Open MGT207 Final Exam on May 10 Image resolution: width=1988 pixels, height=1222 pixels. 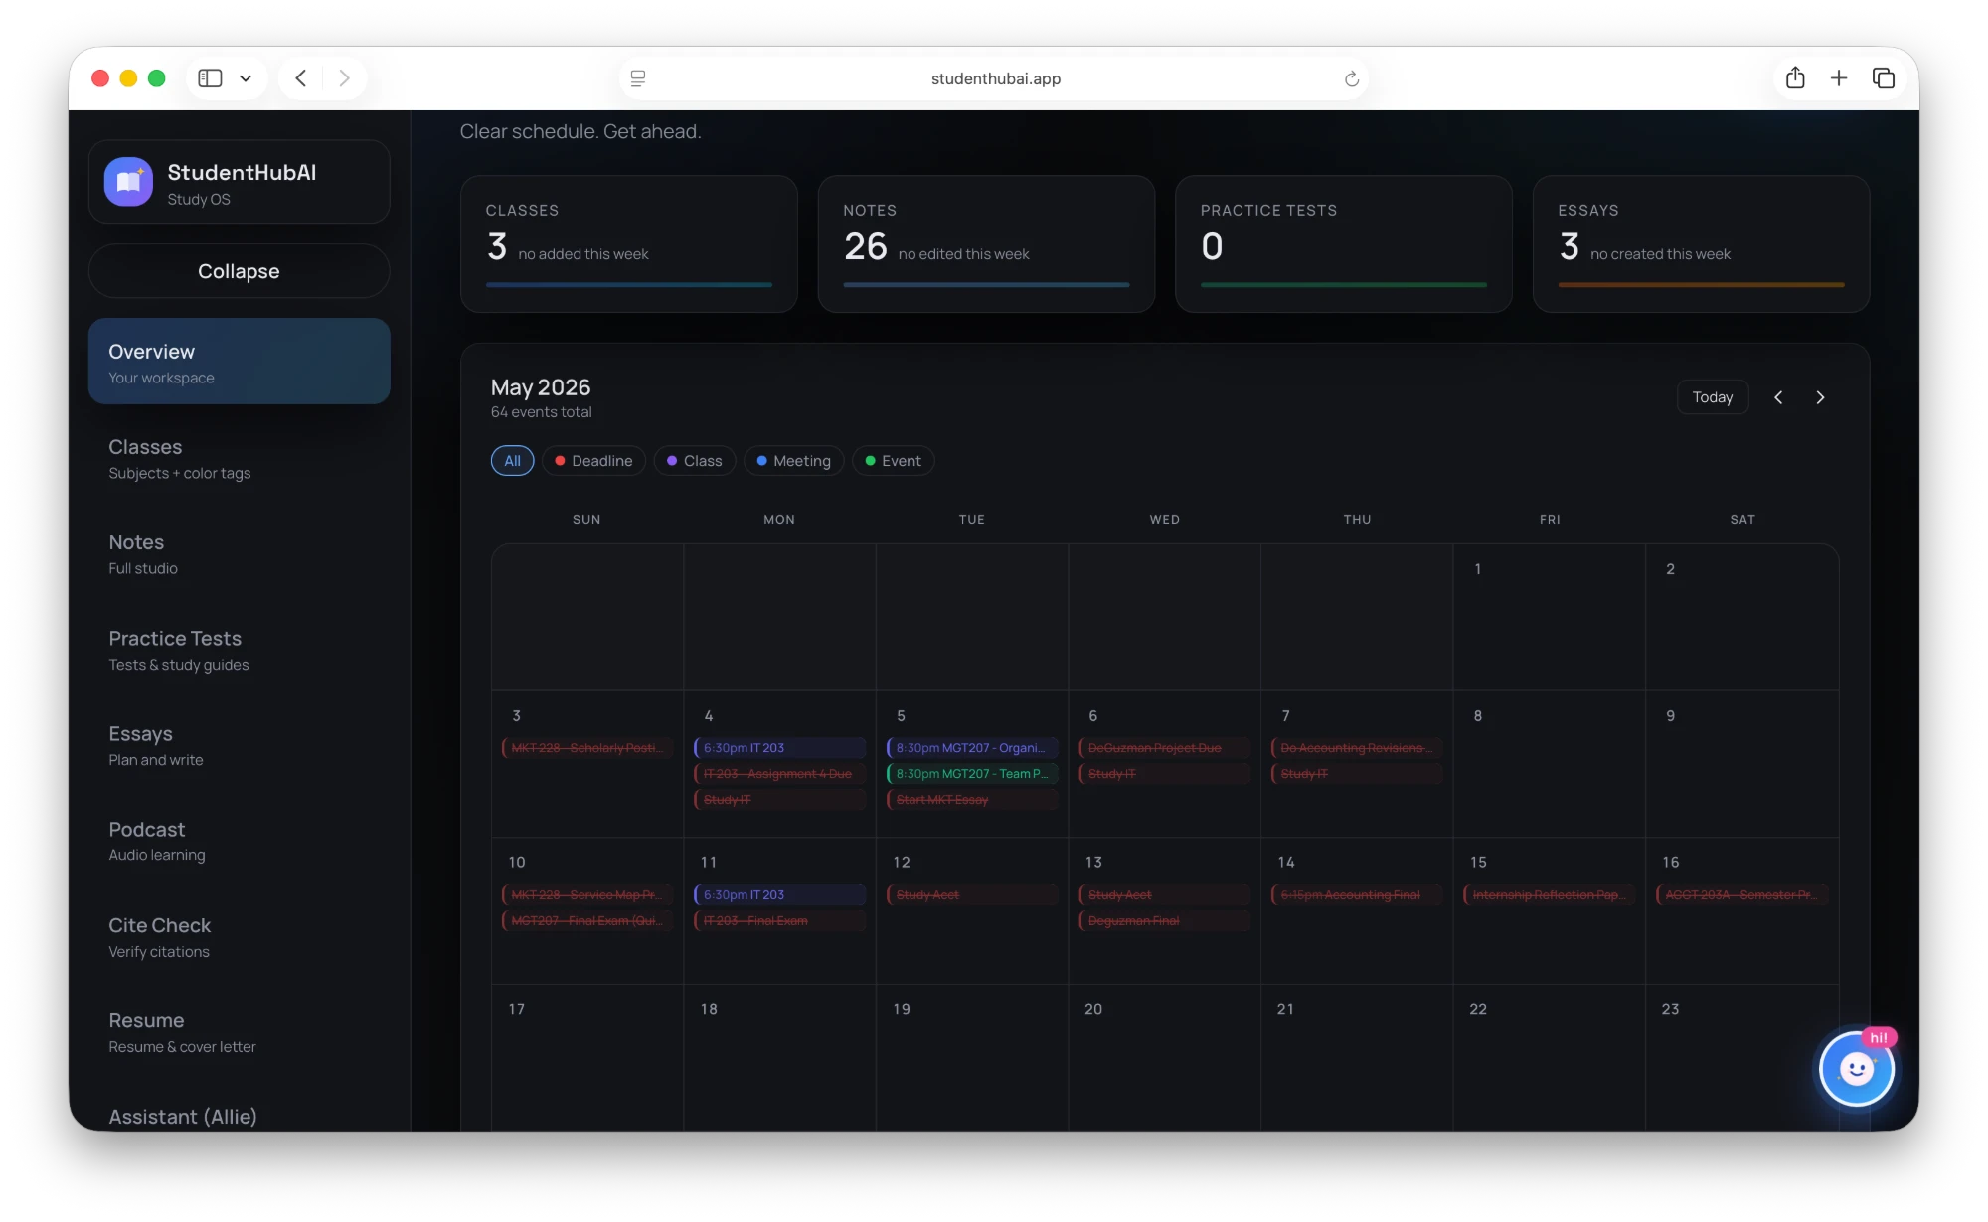pos(587,921)
